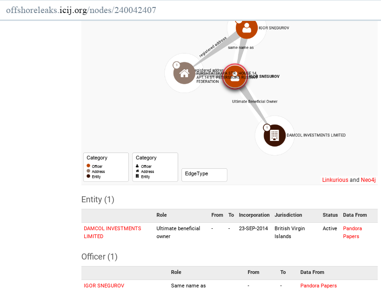This screenshot has height=293, width=381.
Task: Select the highlighted central officer node
Action: [x=235, y=77]
